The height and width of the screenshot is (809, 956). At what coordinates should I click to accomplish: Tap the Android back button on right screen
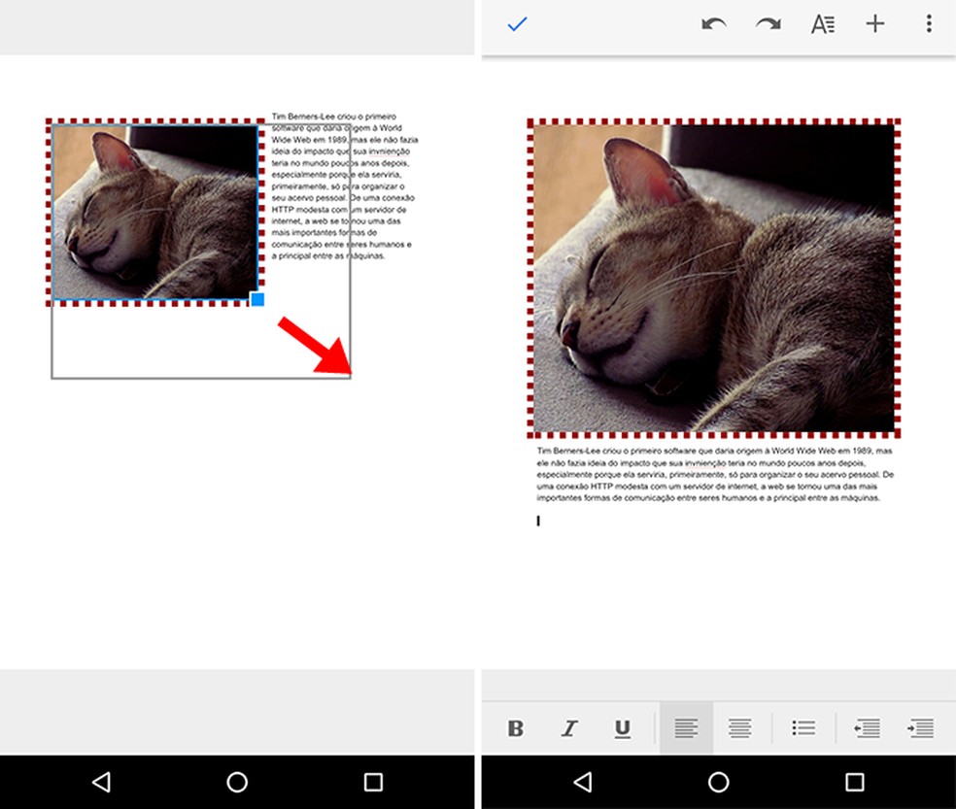coord(583,782)
